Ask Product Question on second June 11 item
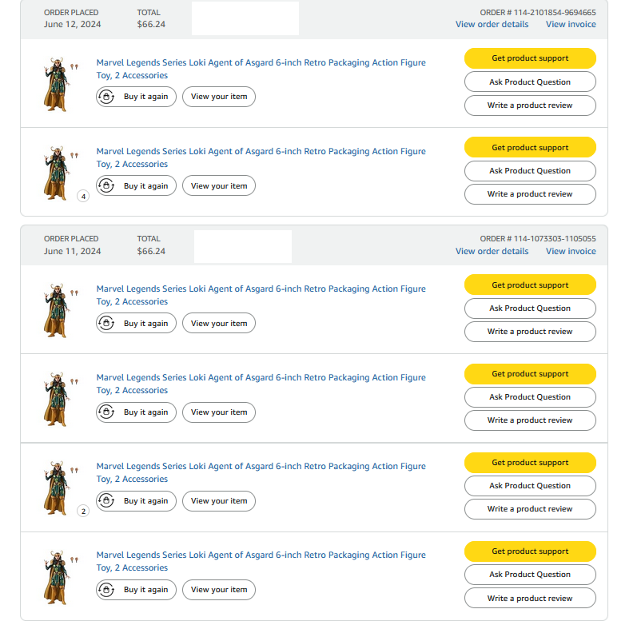This screenshot has height=625, width=629. [530, 397]
